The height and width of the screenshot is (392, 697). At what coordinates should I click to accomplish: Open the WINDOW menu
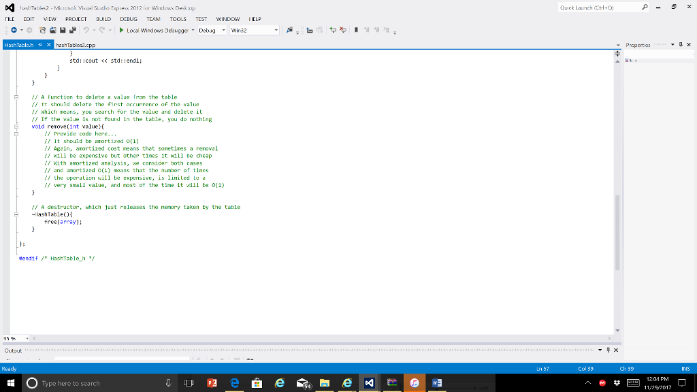click(228, 19)
